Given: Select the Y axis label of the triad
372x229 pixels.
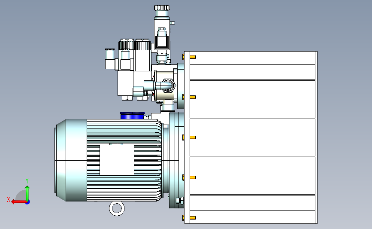Looking at the screenshot, I should tap(27, 181).
